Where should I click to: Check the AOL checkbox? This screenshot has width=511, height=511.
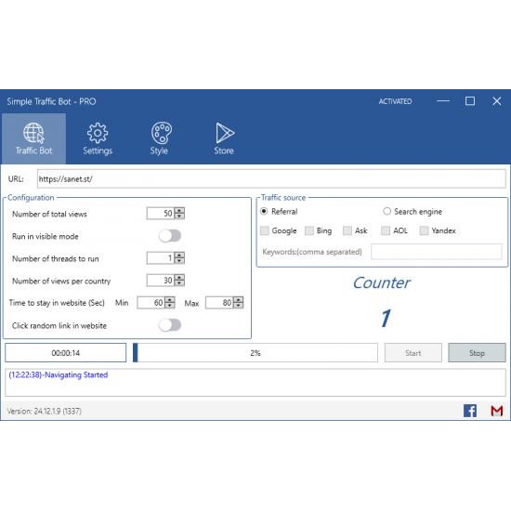pos(386,230)
